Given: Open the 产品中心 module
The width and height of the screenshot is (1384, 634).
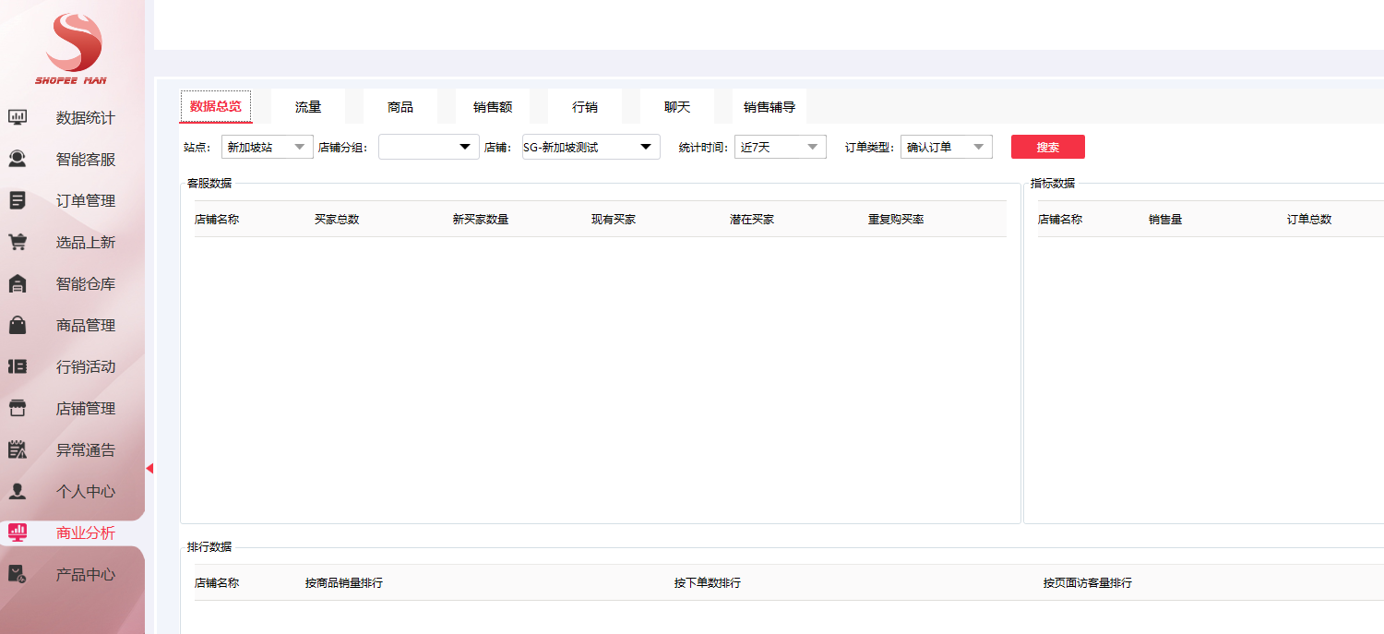Looking at the screenshot, I should (x=18, y=573).
